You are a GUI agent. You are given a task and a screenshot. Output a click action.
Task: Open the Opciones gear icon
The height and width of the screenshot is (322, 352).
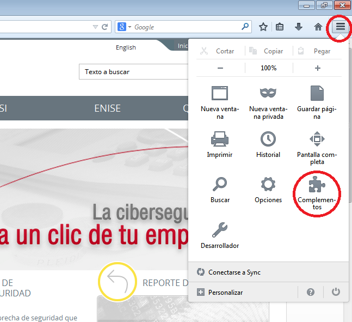click(x=268, y=185)
